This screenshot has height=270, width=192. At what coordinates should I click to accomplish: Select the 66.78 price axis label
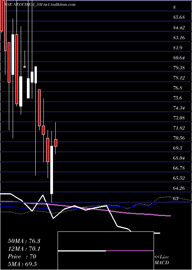coord(179,168)
